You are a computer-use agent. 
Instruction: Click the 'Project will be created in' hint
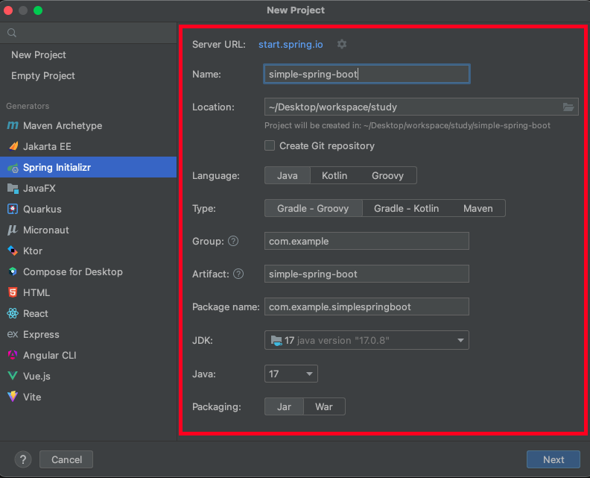click(407, 125)
